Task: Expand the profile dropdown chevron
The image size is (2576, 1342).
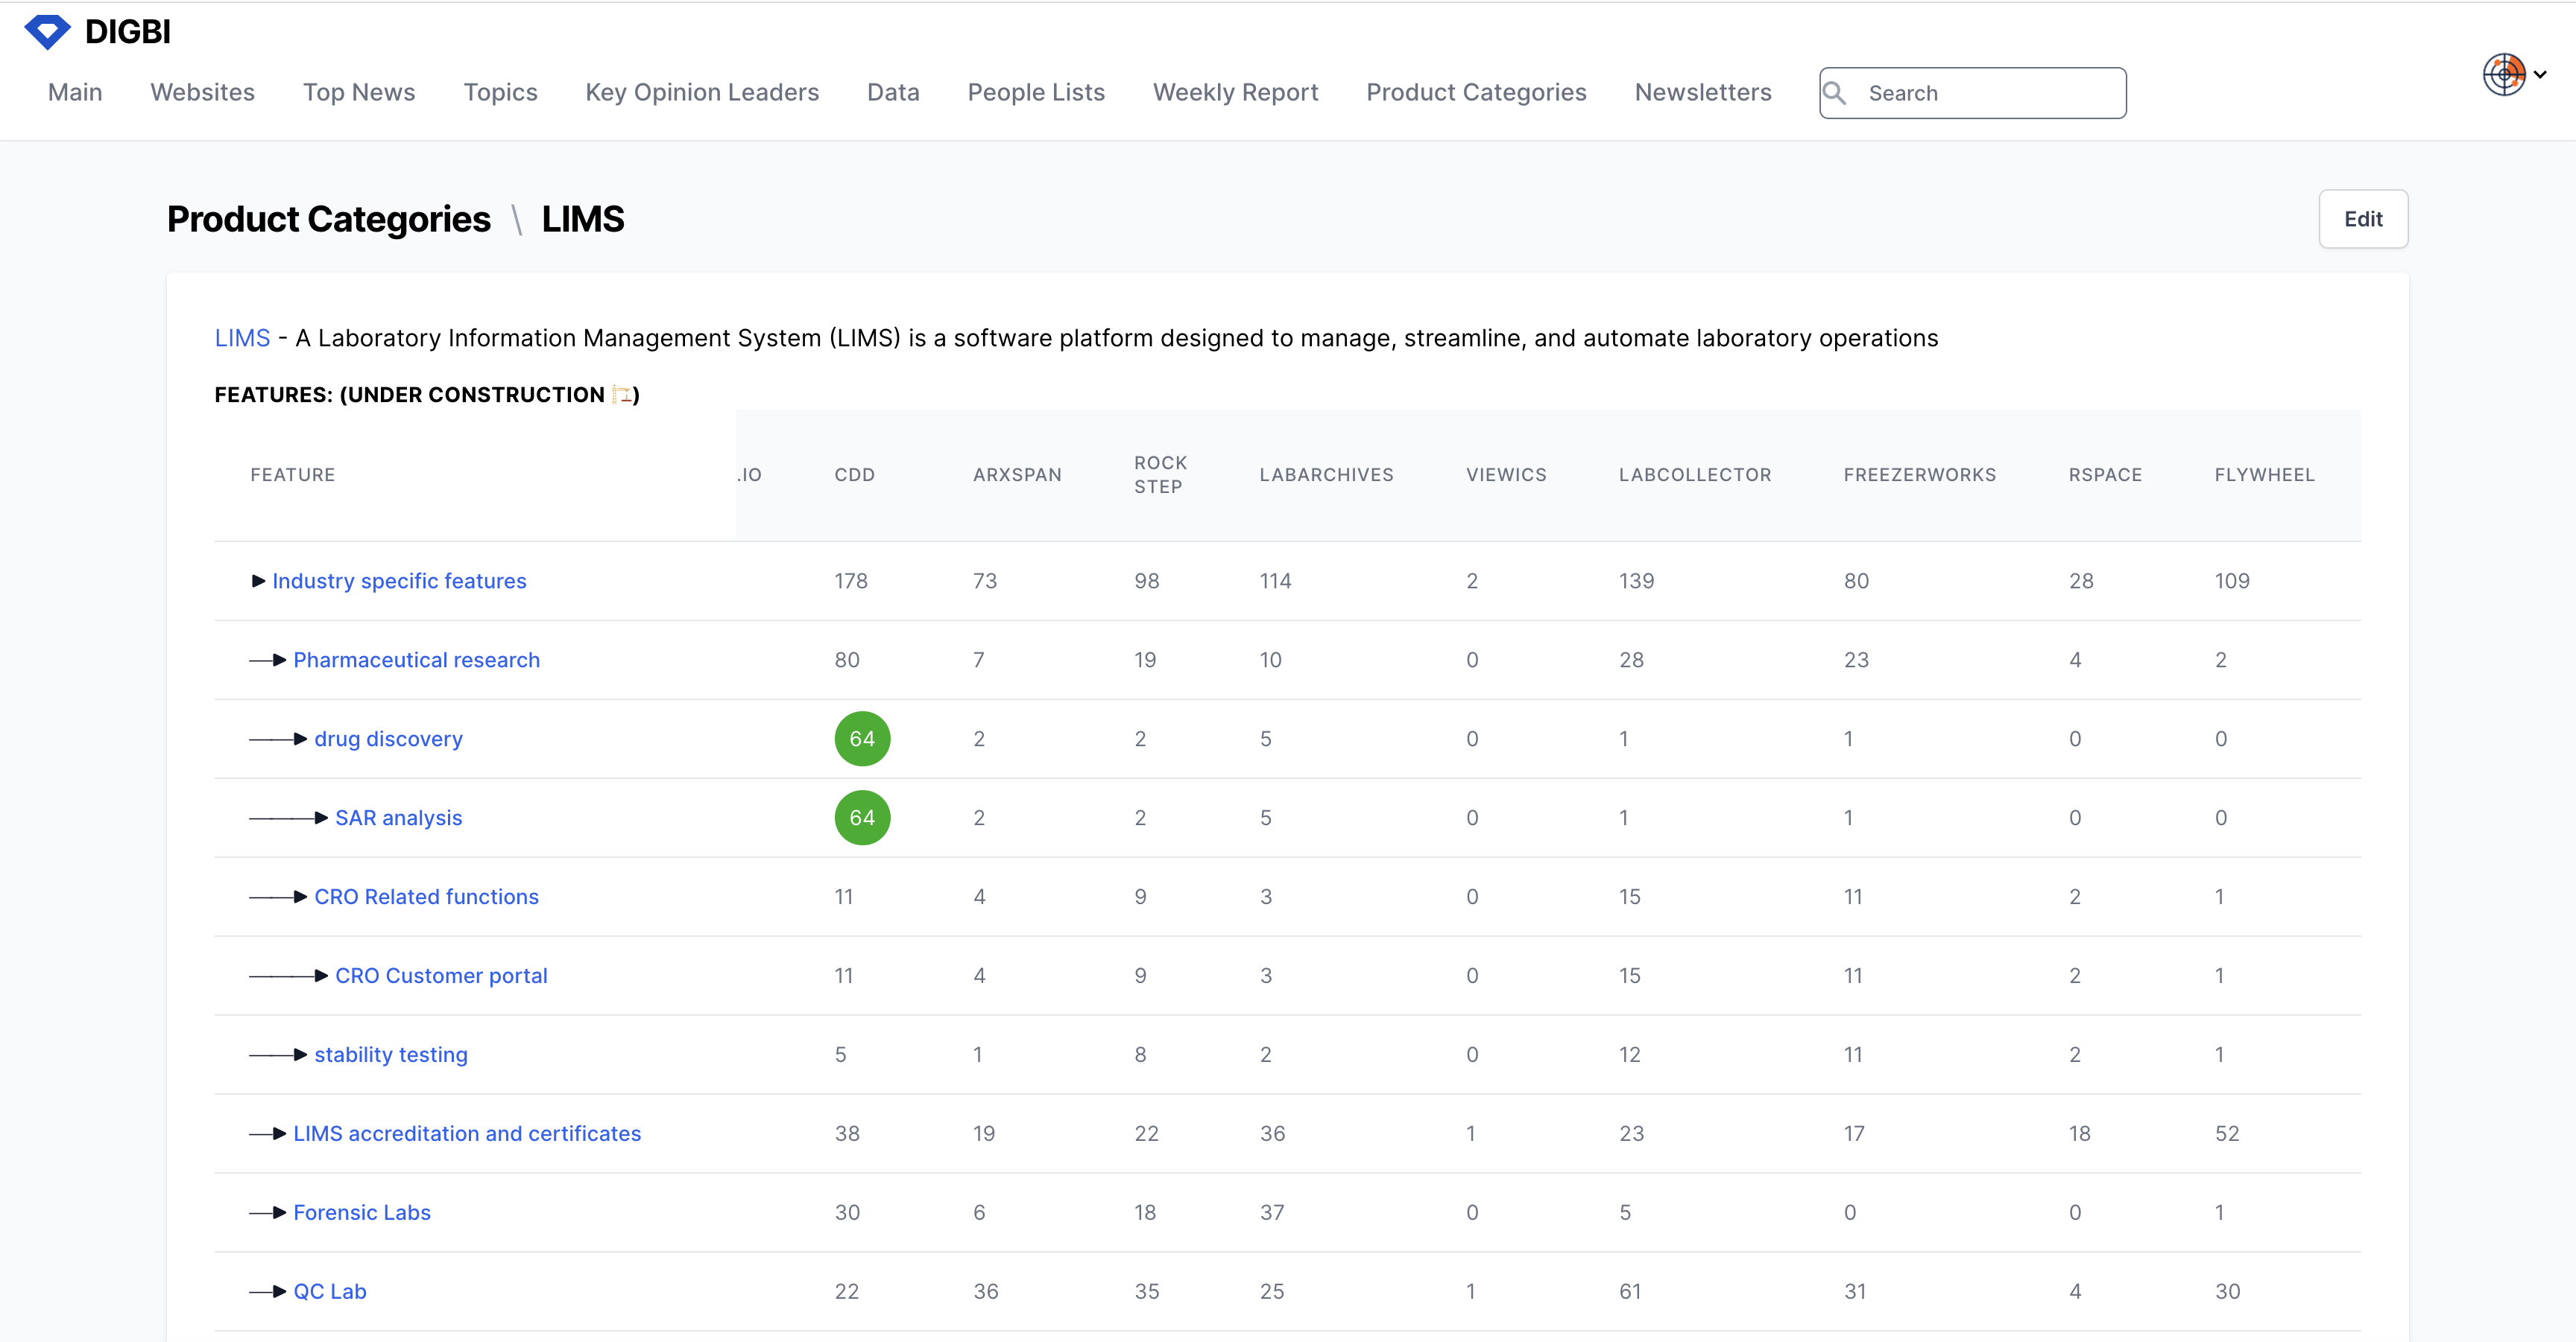Action: [2540, 74]
